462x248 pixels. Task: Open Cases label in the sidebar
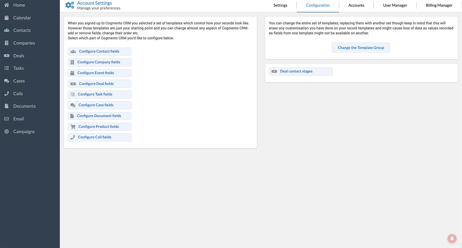pyautogui.click(x=19, y=81)
